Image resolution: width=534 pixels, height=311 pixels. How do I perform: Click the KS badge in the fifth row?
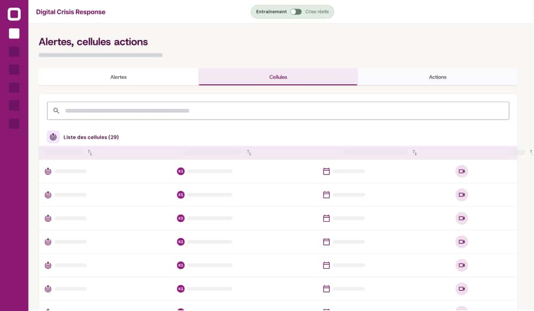(x=181, y=265)
